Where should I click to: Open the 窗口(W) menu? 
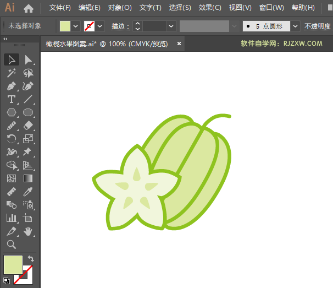coord(271,8)
